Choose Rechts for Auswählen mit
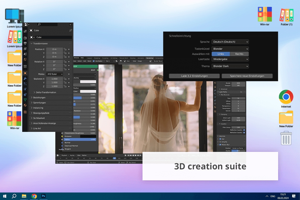Viewport: 300px width, 200px height. pos(239,54)
